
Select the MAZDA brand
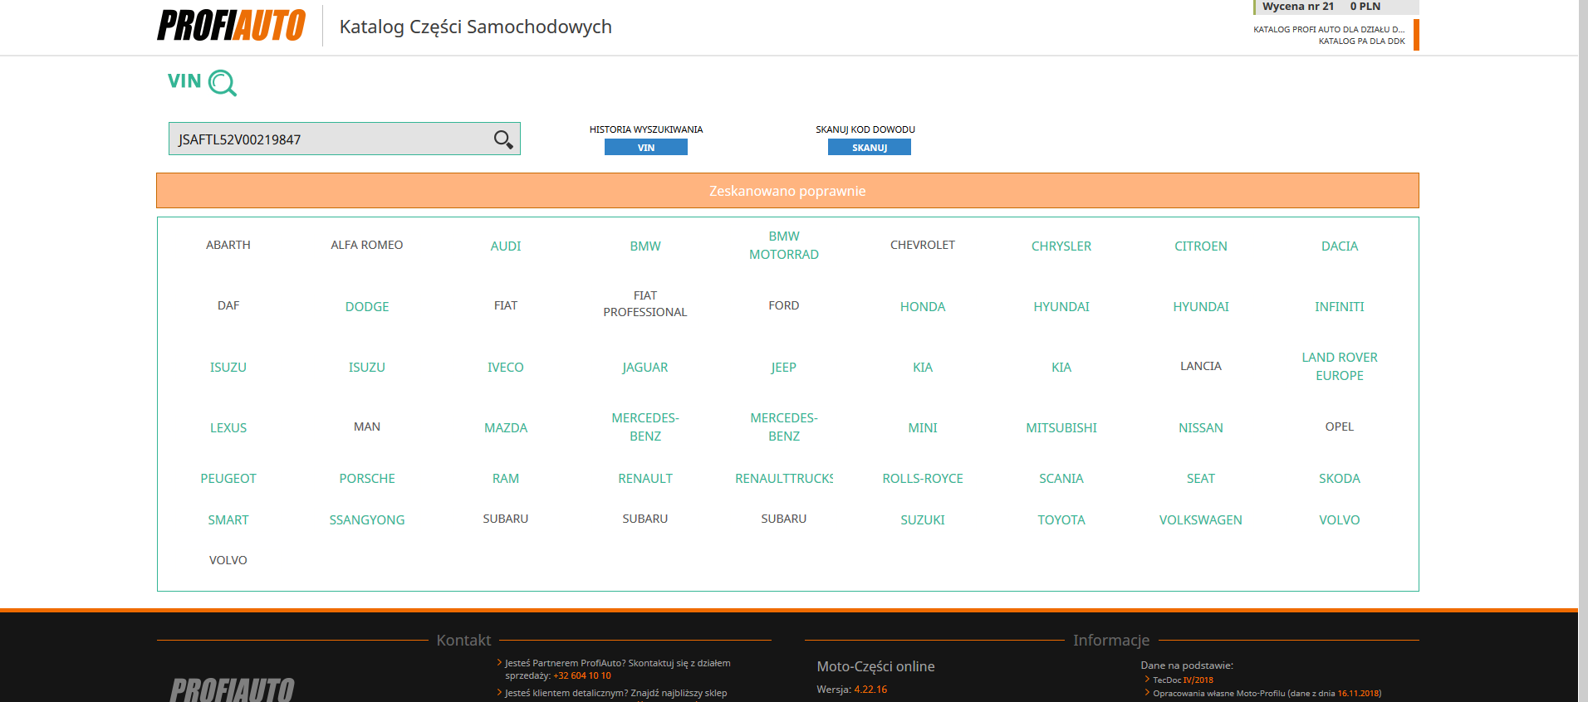[506, 427]
